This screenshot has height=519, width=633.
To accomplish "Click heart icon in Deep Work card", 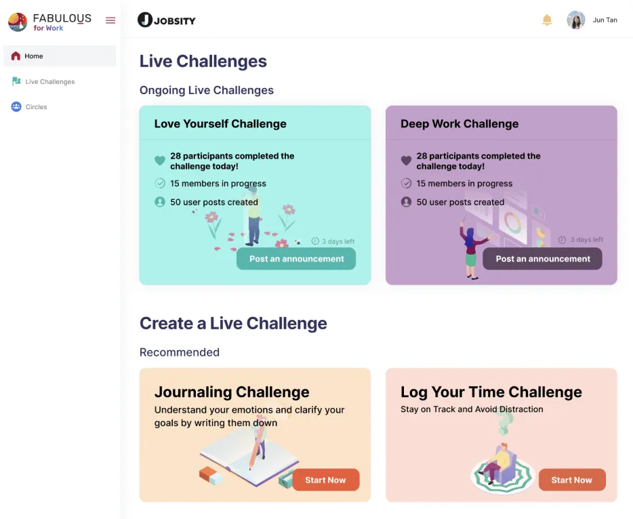I will (406, 161).
